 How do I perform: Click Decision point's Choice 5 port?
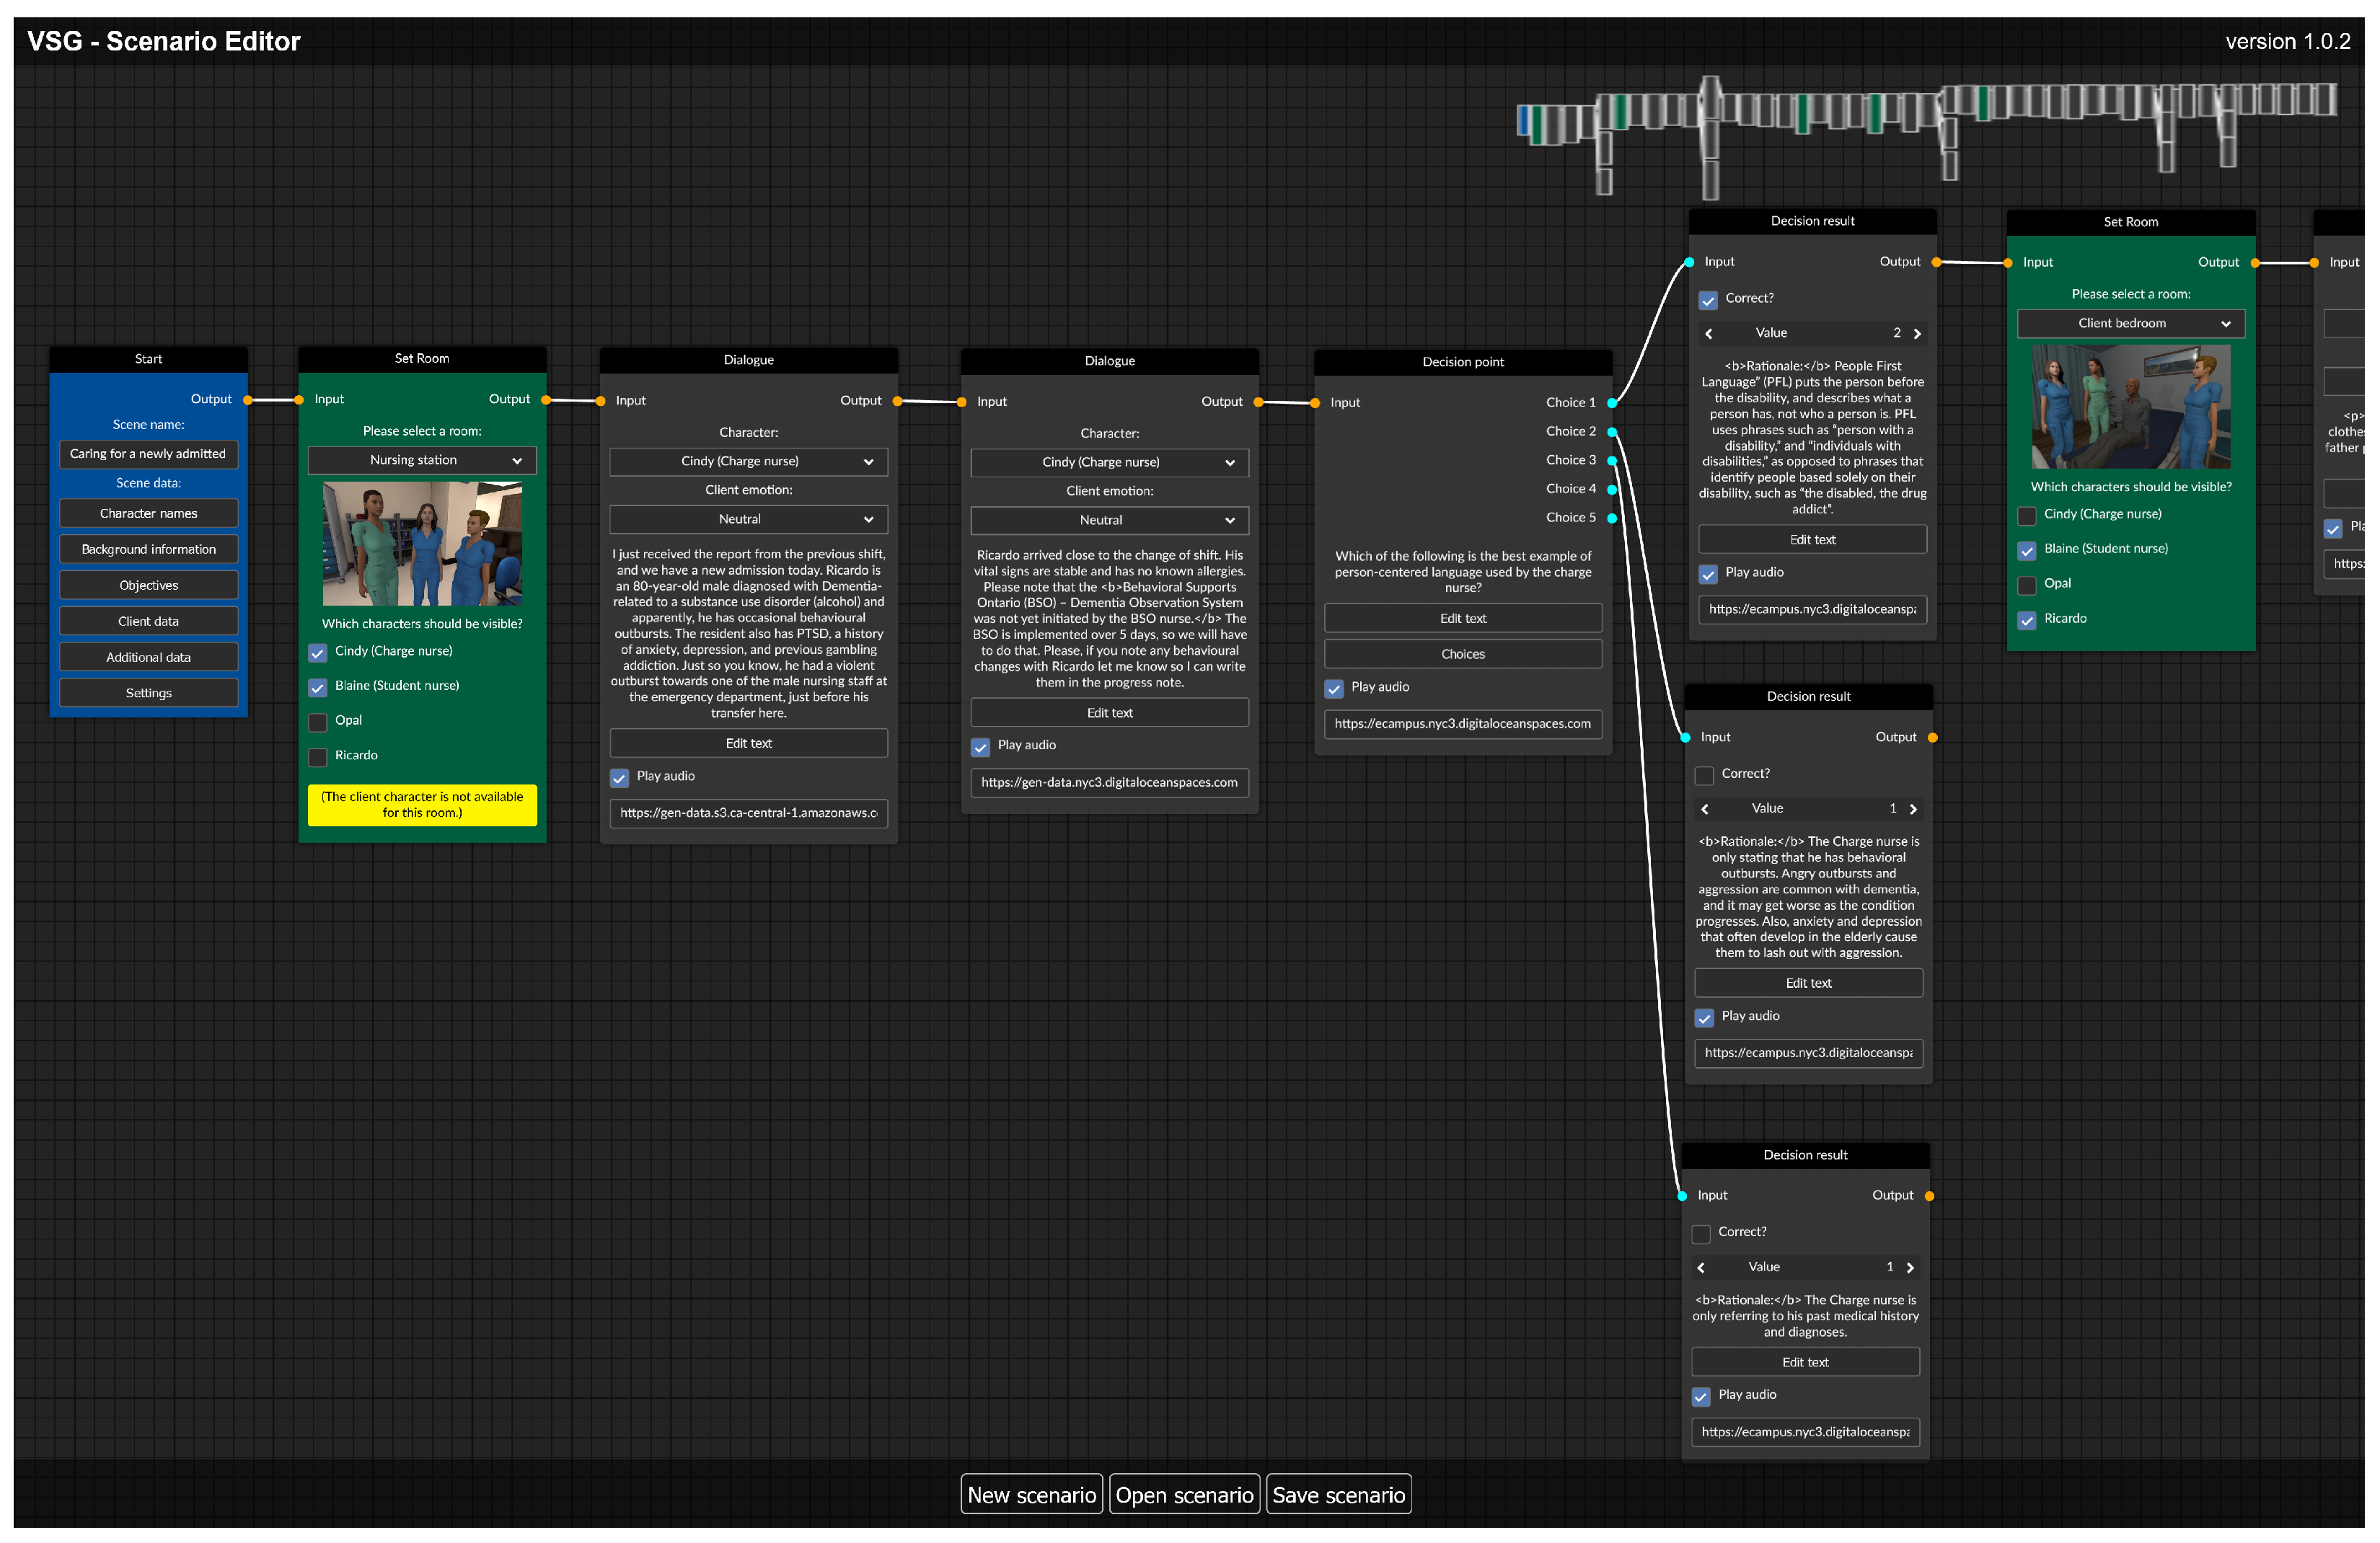tap(1611, 518)
